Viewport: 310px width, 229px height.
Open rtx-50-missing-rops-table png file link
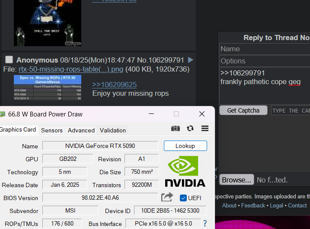coord(71,69)
